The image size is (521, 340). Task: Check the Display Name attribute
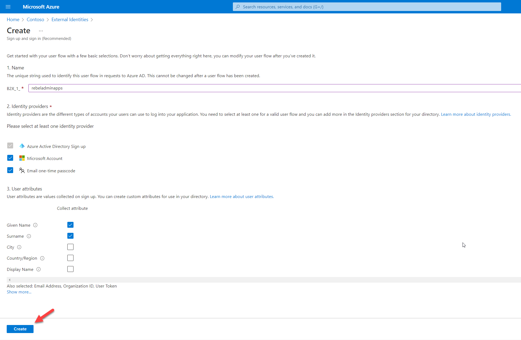point(70,269)
